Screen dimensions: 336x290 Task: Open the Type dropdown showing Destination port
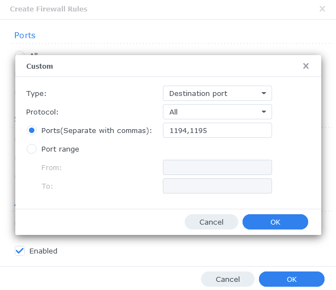(217, 93)
